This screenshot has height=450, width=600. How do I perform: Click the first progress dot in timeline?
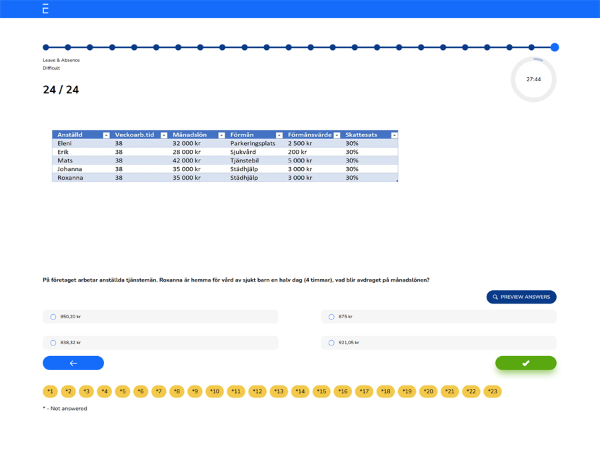(x=46, y=47)
